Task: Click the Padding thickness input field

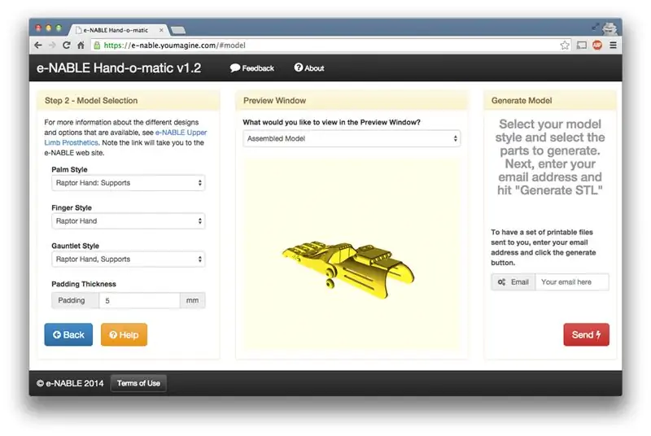Action: pos(139,300)
